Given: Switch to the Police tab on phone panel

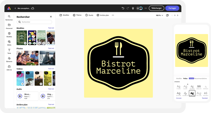Looking at the screenshot, I should point(185,78).
